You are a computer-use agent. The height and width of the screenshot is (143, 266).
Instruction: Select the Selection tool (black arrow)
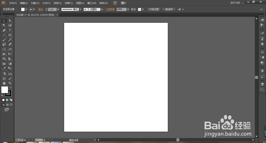click(4, 21)
